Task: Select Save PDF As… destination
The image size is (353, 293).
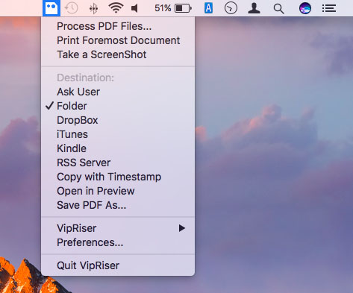Action: (x=118, y=205)
